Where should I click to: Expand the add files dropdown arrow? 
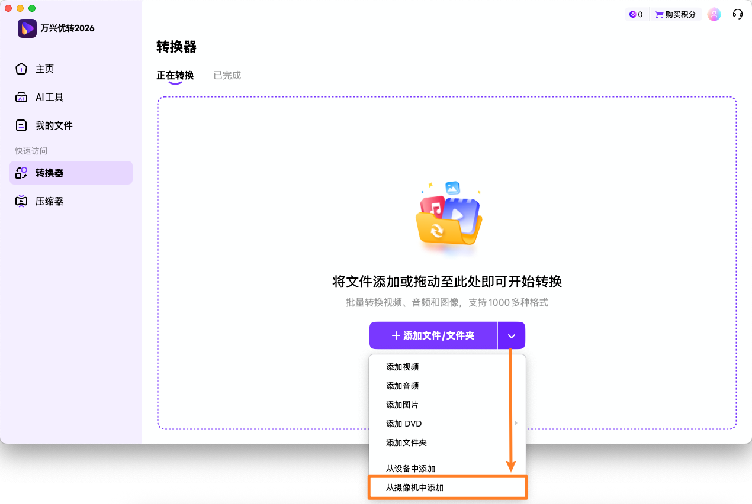point(511,335)
